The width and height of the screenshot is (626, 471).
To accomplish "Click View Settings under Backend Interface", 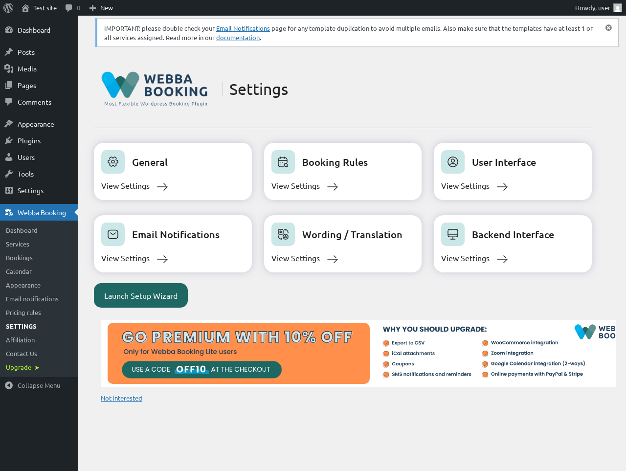I will 465,258.
